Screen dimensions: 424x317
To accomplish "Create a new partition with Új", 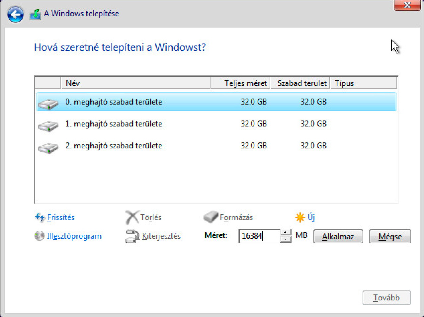I will 311,217.
